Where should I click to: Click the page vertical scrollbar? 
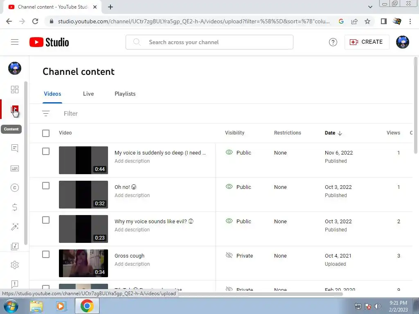point(416,105)
